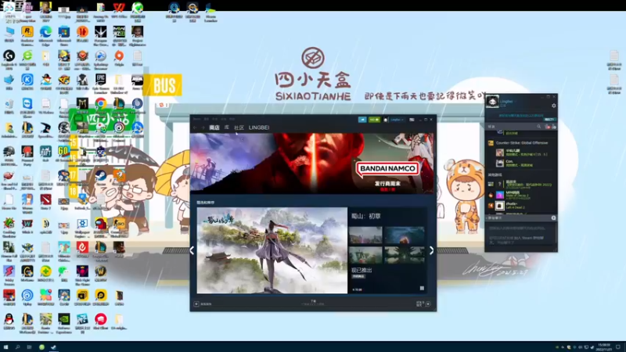Image resolution: width=626 pixels, height=352 pixels.
Task: Open the Windows notification center
Action: 618,347
